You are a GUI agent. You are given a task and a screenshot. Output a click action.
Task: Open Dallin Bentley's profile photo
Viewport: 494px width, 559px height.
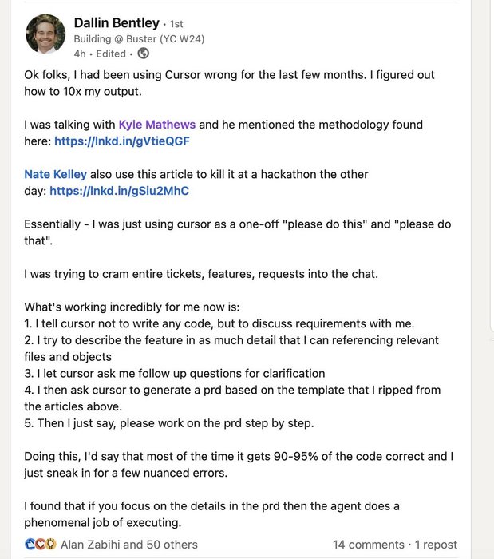point(45,34)
